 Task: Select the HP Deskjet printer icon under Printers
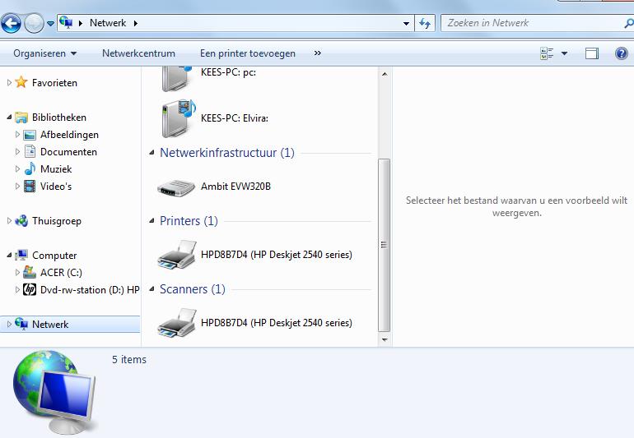(177, 255)
